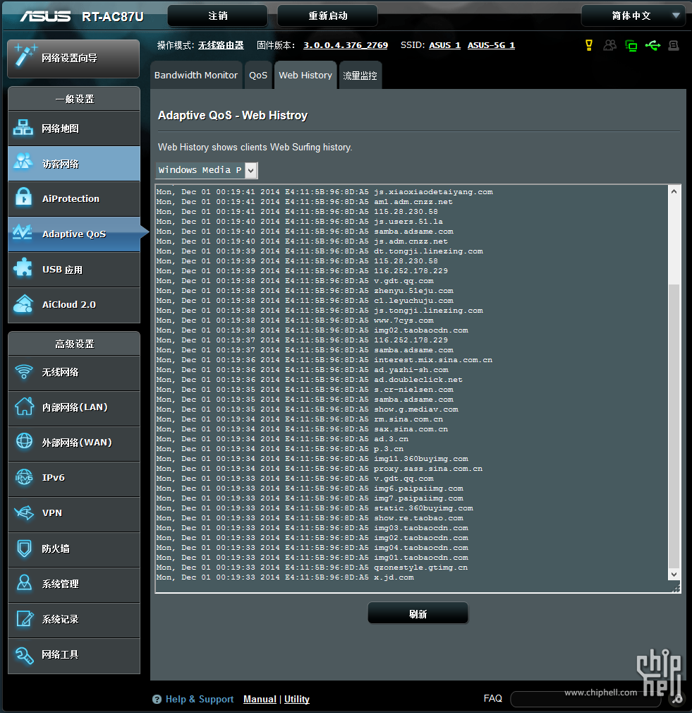
Task: Click log entry x.jd.com
Action: [x=394, y=577]
